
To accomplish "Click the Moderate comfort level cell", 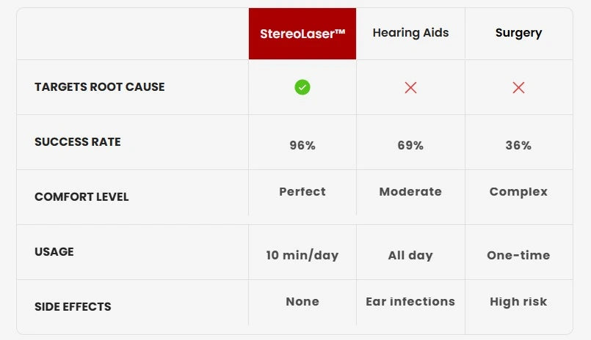I will point(410,191).
